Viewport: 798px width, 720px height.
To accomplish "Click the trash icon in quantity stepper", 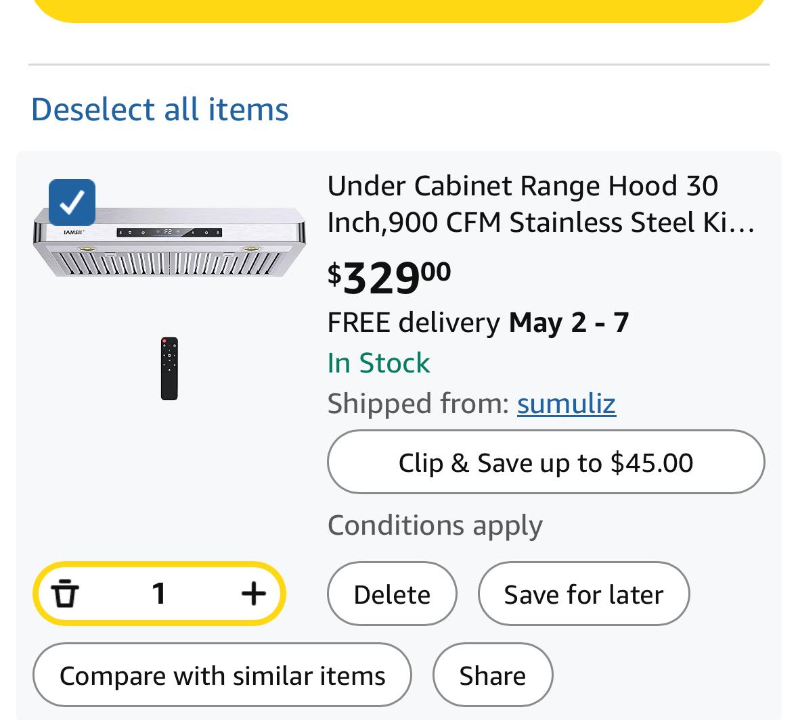I will pos(65,594).
